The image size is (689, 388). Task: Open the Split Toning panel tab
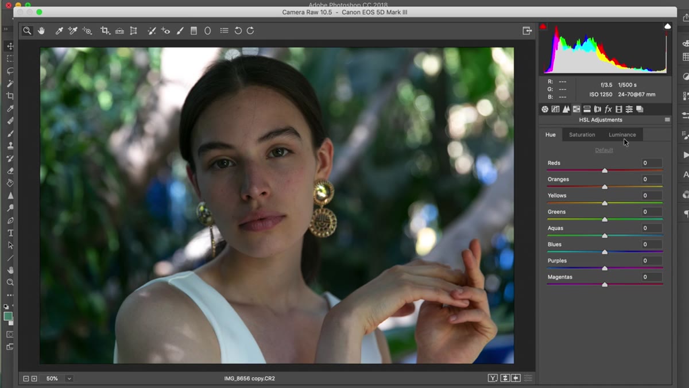point(587,109)
